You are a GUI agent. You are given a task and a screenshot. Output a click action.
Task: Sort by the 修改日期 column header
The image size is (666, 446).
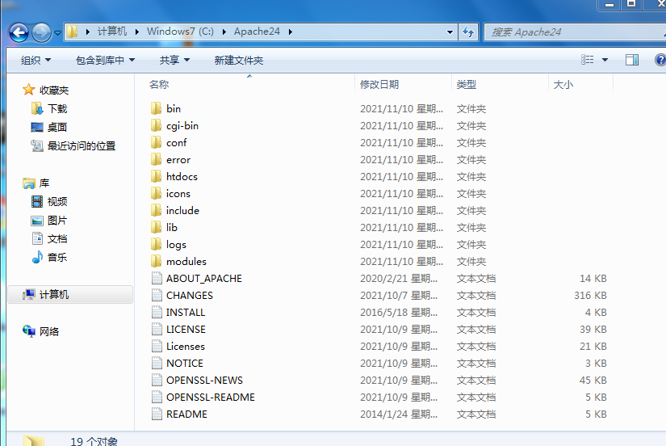click(379, 85)
